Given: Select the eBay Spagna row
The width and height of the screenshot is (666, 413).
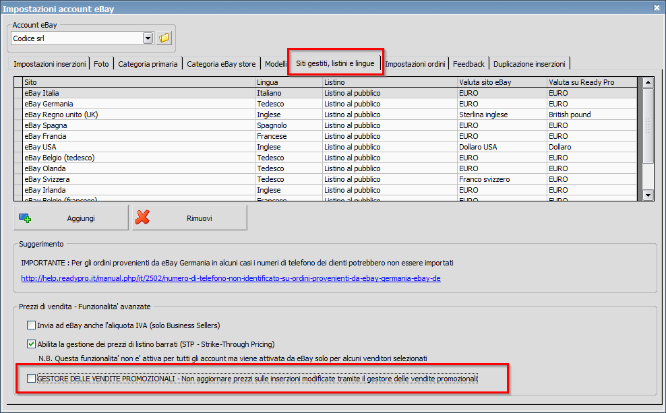Looking at the screenshot, I should (326, 125).
